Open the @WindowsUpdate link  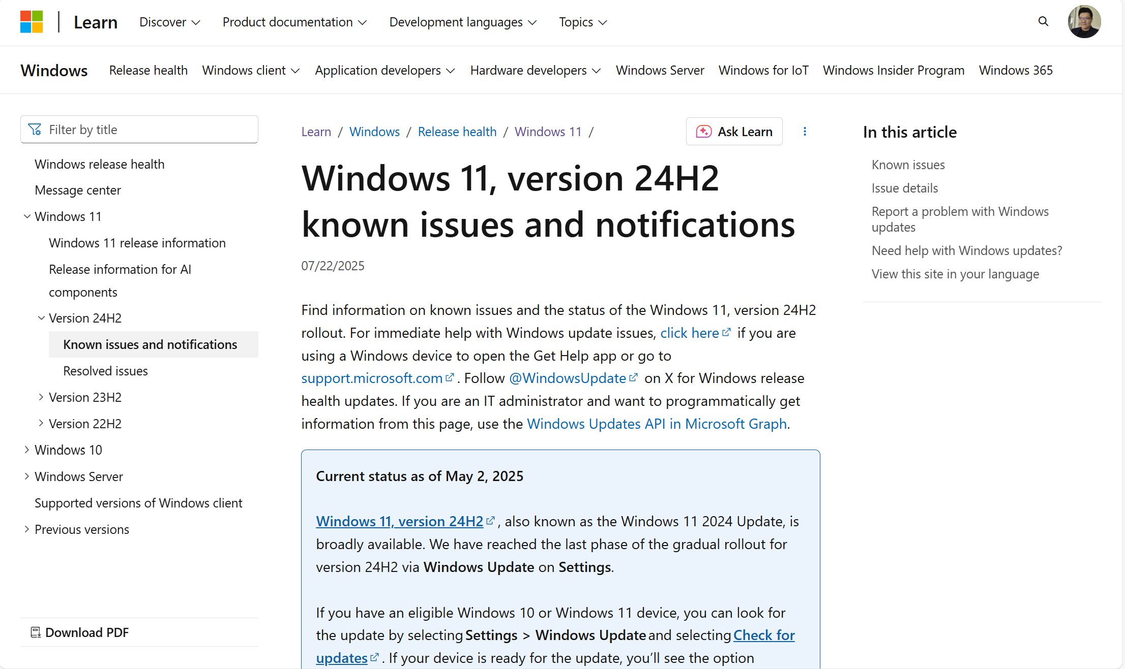(x=573, y=378)
